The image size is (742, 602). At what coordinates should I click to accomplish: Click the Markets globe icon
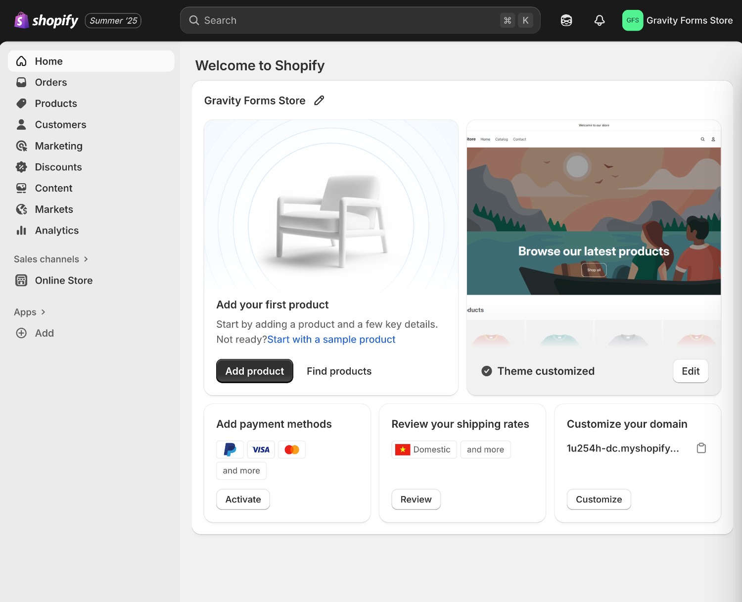pyautogui.click(x=21, y=209)
